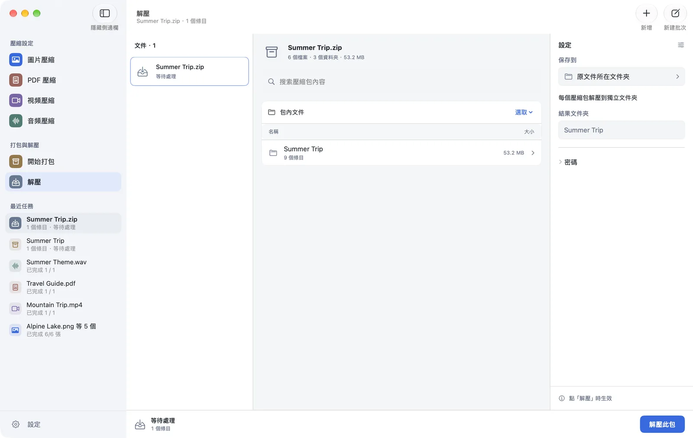Screen dimensions: 693x438
Task: Open the settings sliders icon in 設定 panel
Action: point(681,45)
